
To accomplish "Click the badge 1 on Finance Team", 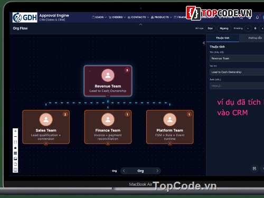I will [127, 115].
